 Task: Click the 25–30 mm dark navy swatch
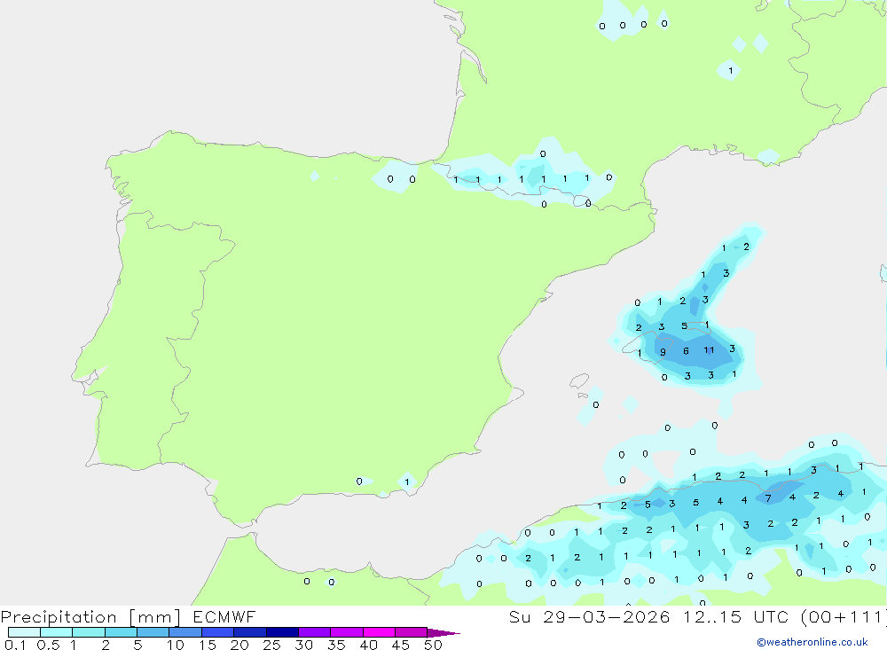click(x=282, y=632)
